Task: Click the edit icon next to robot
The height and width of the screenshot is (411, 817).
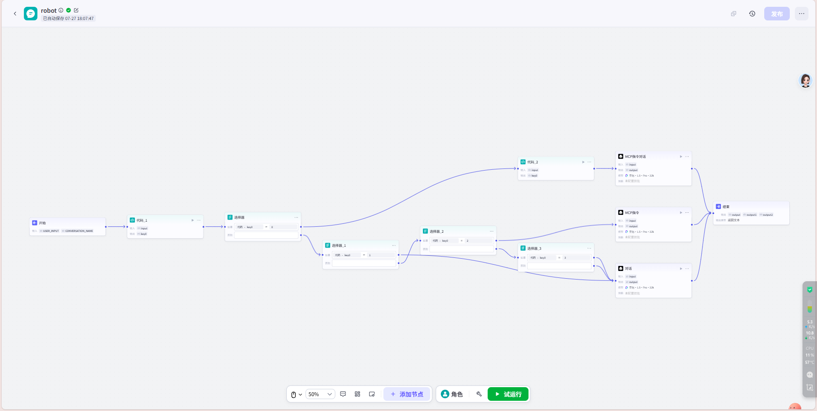Action: pos(76,10)
